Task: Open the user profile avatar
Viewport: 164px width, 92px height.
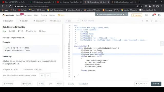Action: click(159, 15)
